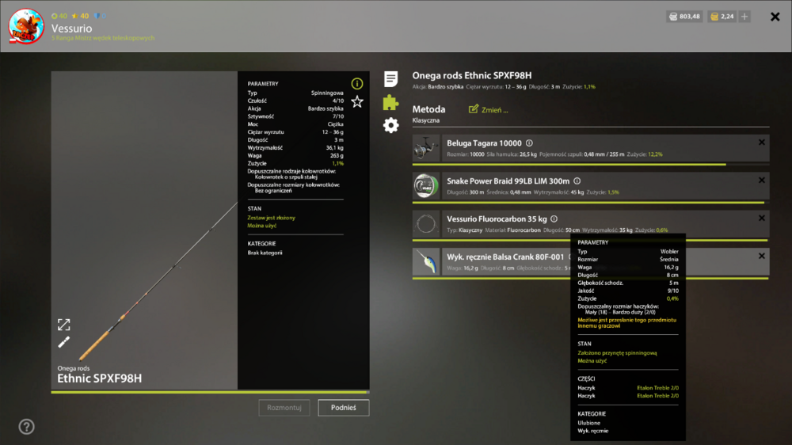Open the gear settings icon
Viewport: 792px width, 445px height.
[390, 125]
